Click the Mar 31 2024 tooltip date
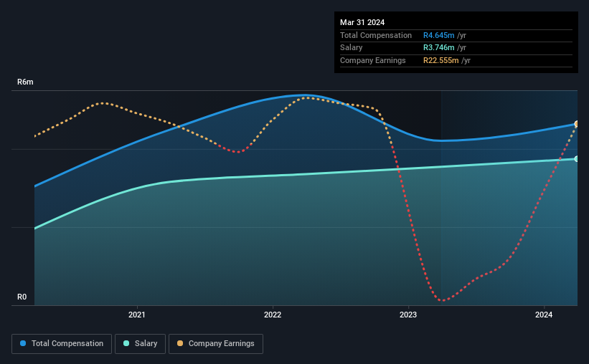Screen dimensions: 589x364 [362, 22]
